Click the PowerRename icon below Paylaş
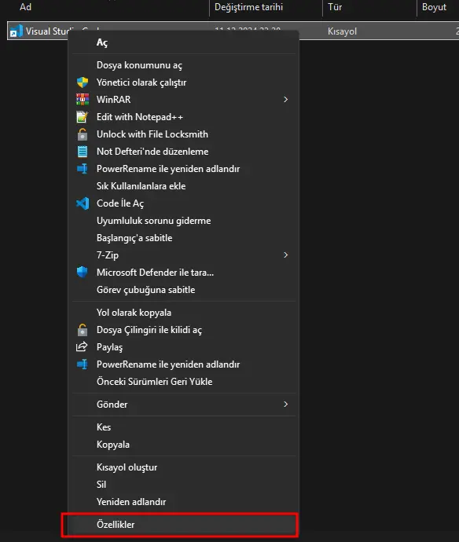 83,364
